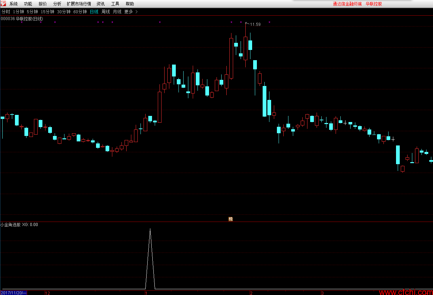Viewport: 433px width, 295px height.
Task: Click the month 2 marker on date axis
Action: pyautogui.click(x=251, y=293)
